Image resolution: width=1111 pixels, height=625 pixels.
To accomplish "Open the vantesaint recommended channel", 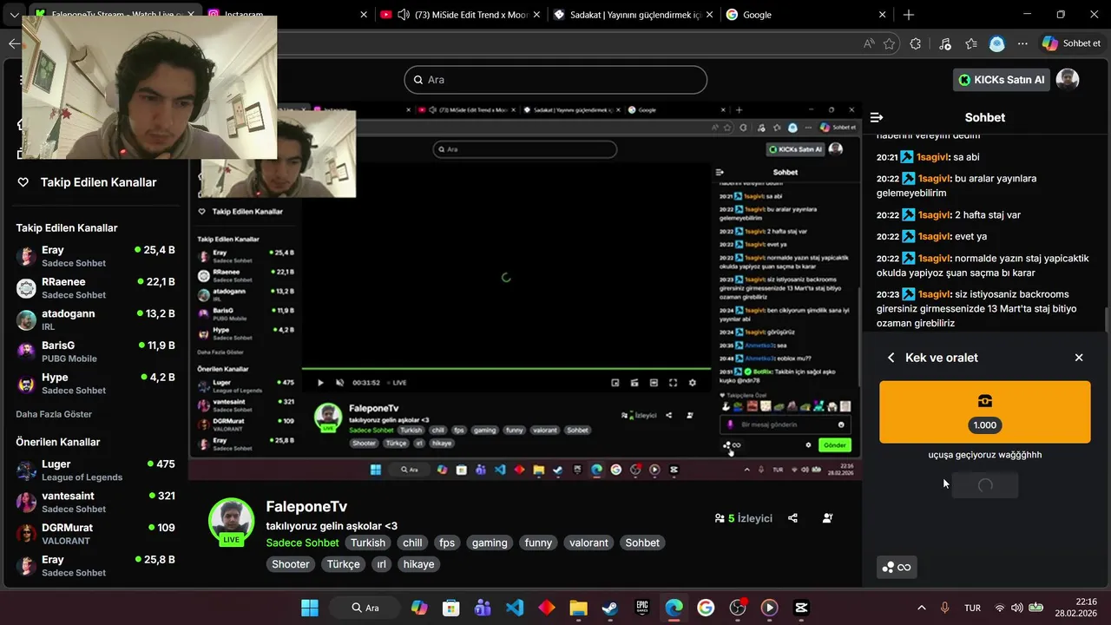I will tap(95, 502).
